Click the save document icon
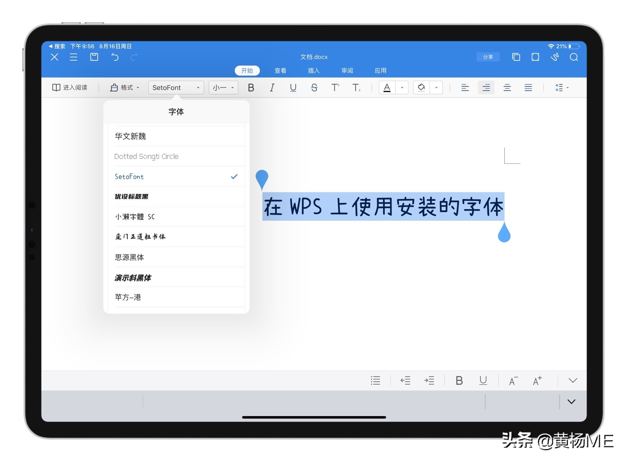Image resolution: width=627 pixels, height=462 pixels. coord(94,57)
